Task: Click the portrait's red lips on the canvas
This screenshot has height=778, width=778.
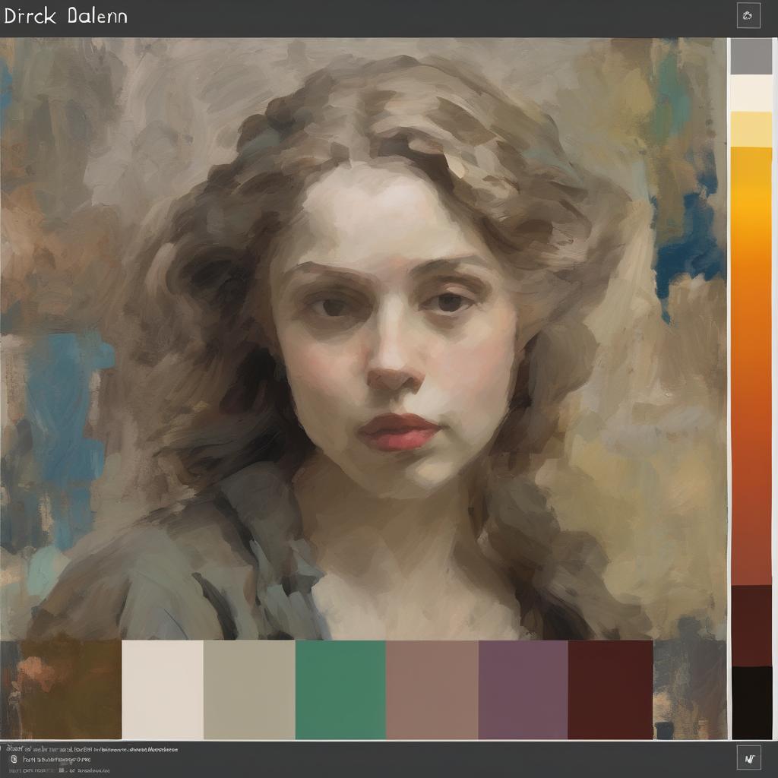Action: pos(400,432)
